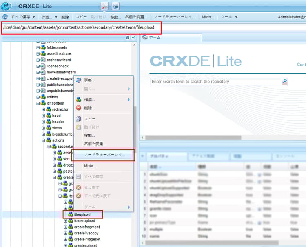Open ツール dropdown arrow in toolbar
Image resolution: width=306 pixels, height=247 pixels.
pos(236,17)
